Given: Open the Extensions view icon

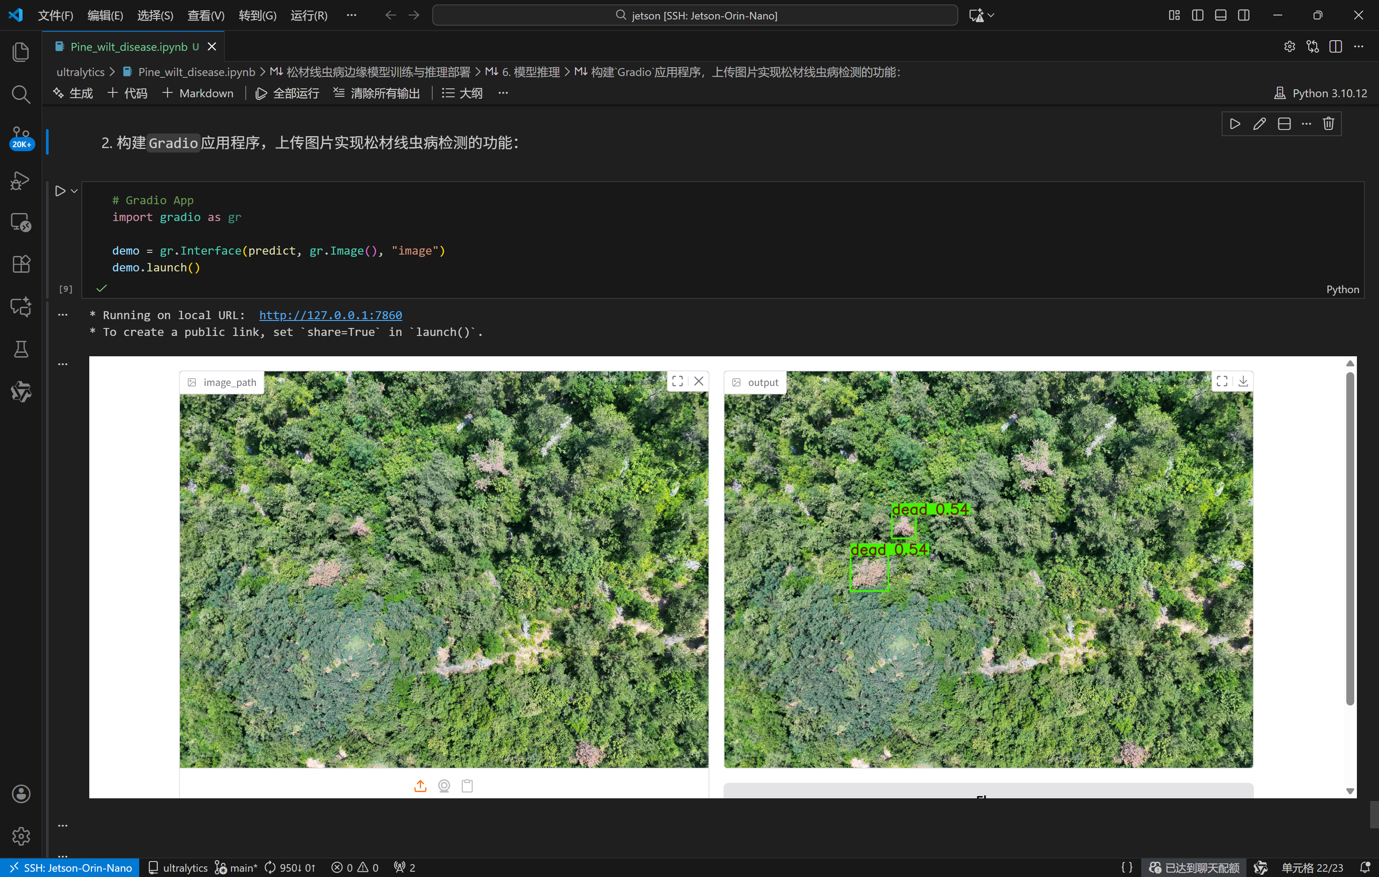Looking at the screenshot, I should tap(21, 264).
